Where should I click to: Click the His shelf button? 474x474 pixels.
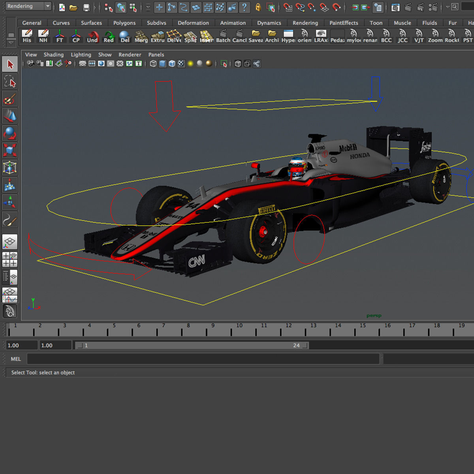[x=27, y=36]
